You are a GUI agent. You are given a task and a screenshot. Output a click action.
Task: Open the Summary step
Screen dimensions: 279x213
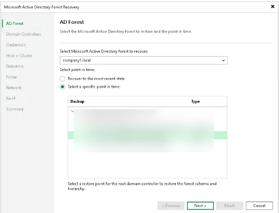click(x=15, y=109)
